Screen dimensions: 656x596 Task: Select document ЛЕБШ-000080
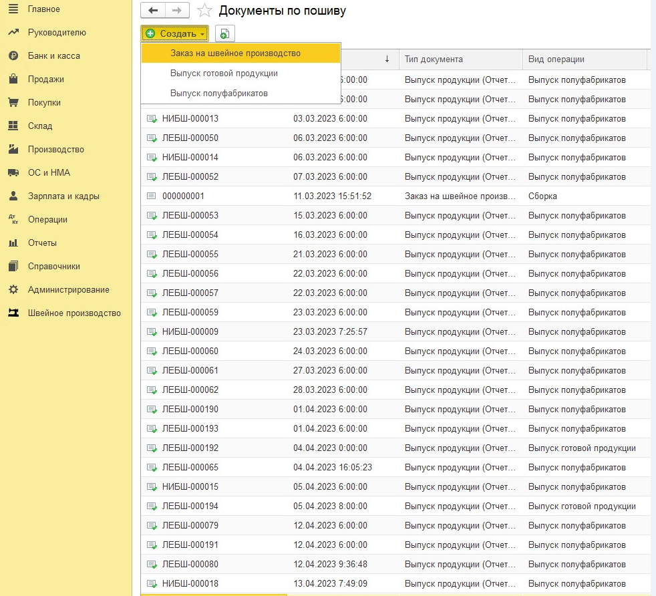point(190,564)
